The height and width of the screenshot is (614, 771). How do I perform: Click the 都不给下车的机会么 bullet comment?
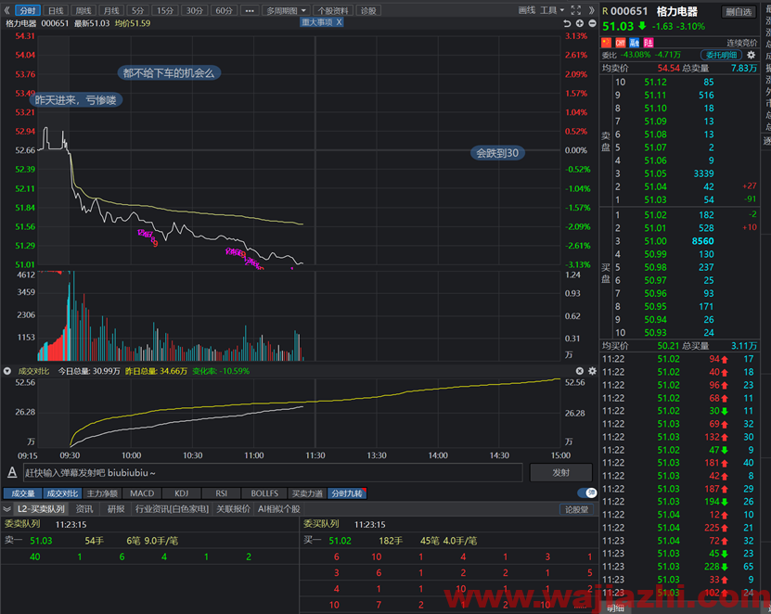coord(169,73)
